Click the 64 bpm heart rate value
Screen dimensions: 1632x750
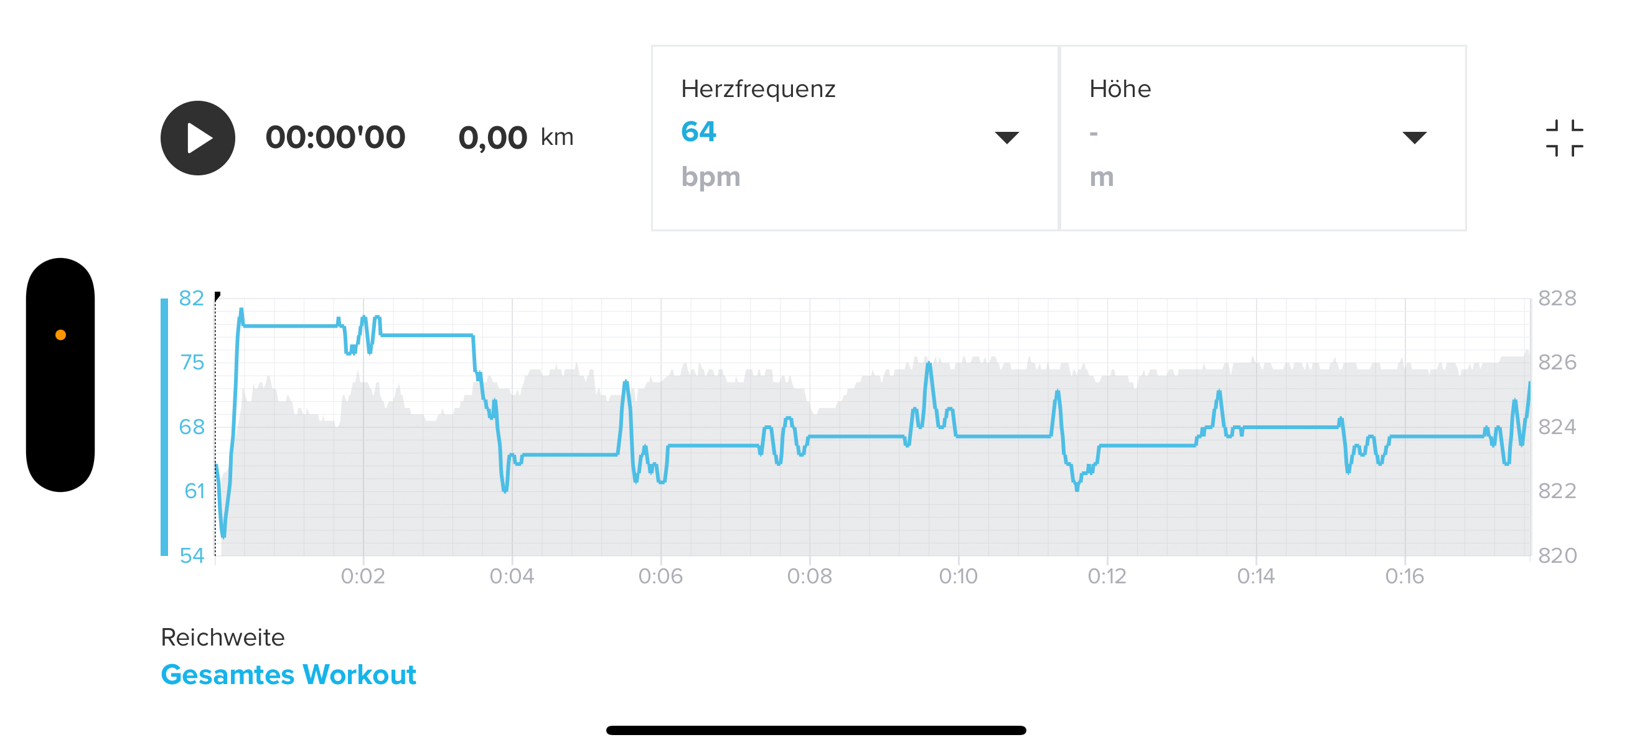click(698, 132)
